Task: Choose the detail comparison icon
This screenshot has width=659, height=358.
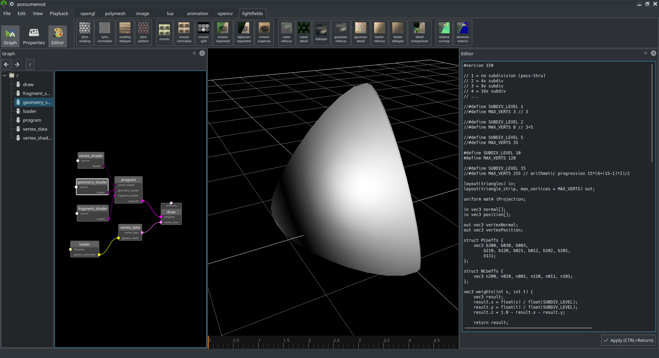Action: pos(419,33)
